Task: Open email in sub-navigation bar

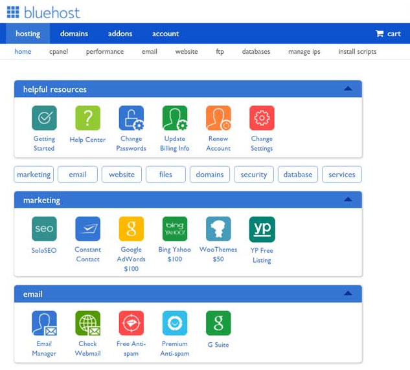Action: (x=150, y=52)
